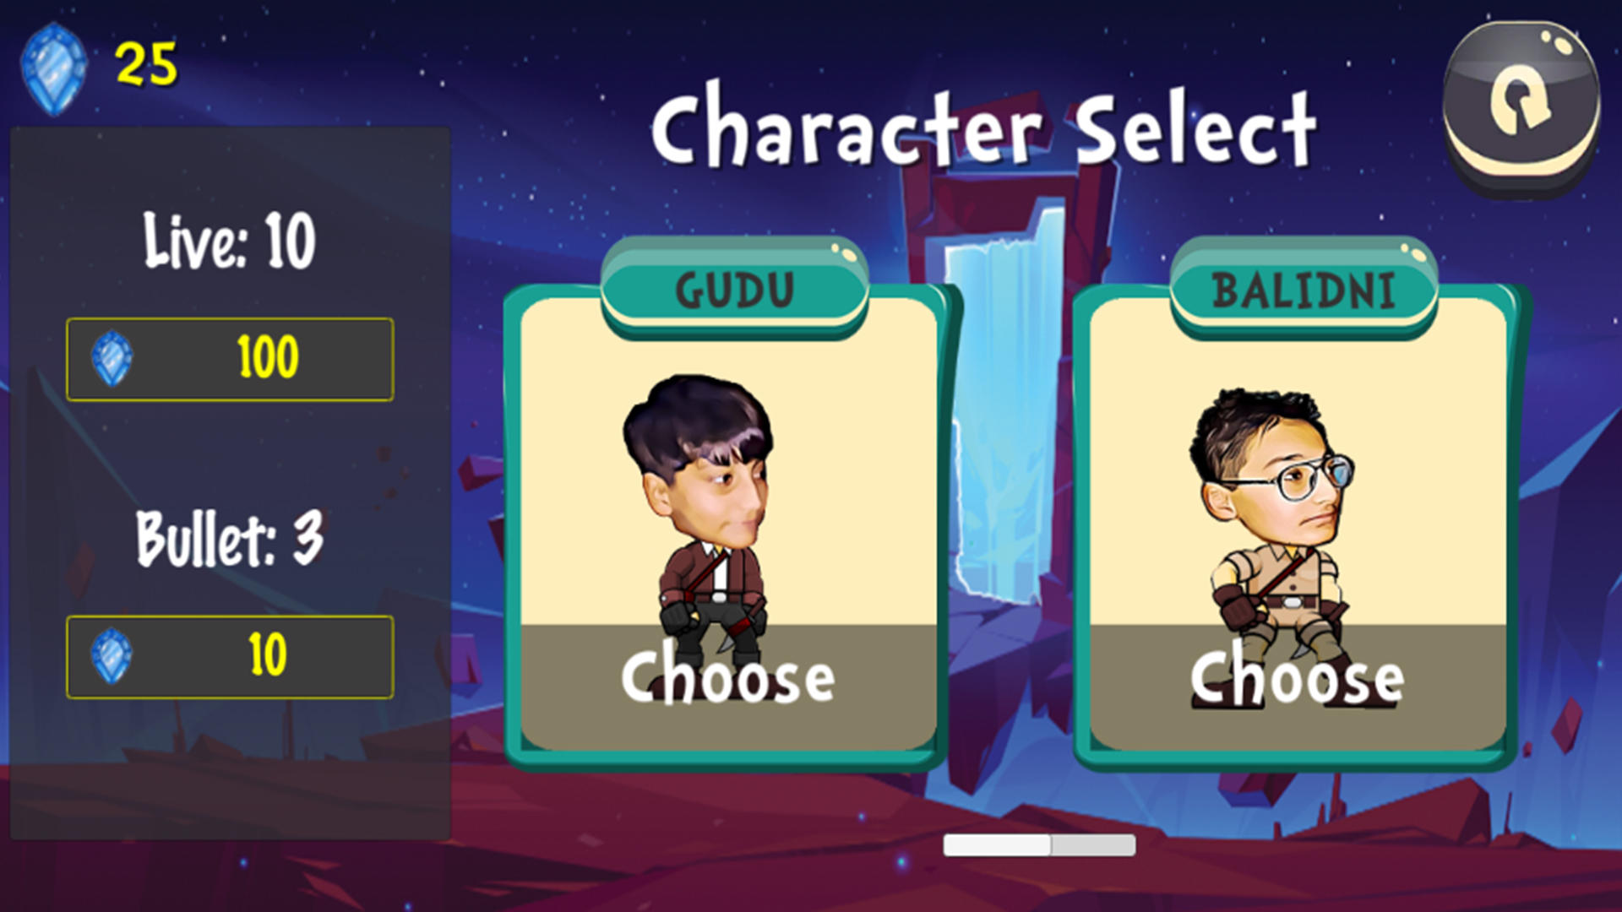Click the 25 gem balance counter
The image size is (1622, 912).
[x=146, y=64]
